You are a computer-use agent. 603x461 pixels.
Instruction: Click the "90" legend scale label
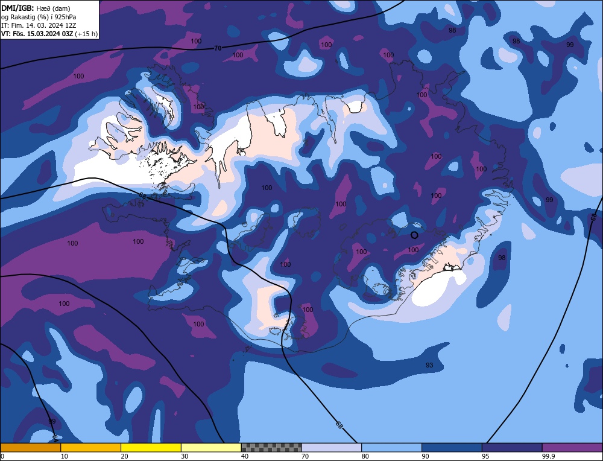coord(425,456)
